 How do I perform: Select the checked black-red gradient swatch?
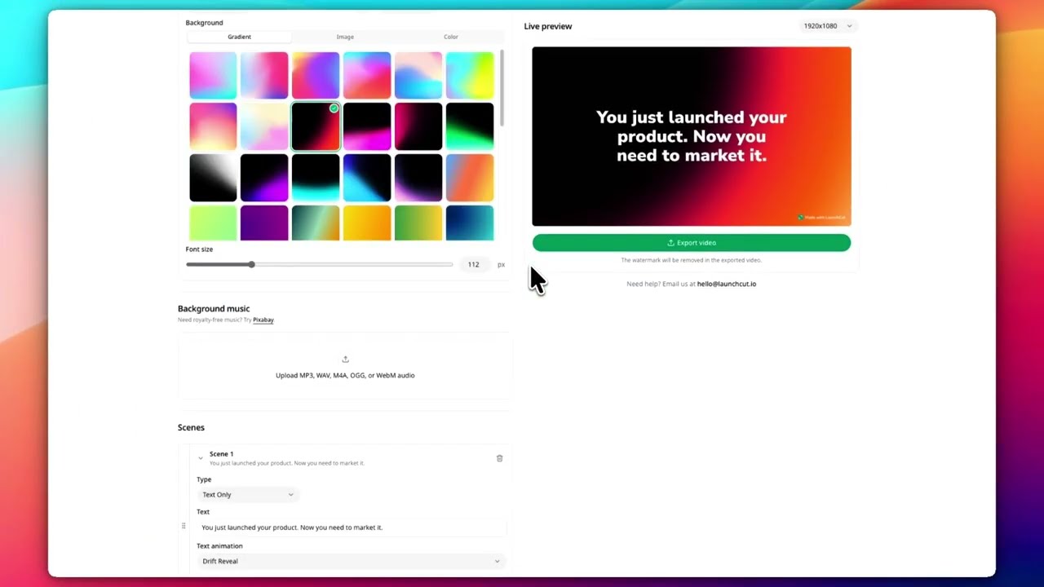click(316, 126)
